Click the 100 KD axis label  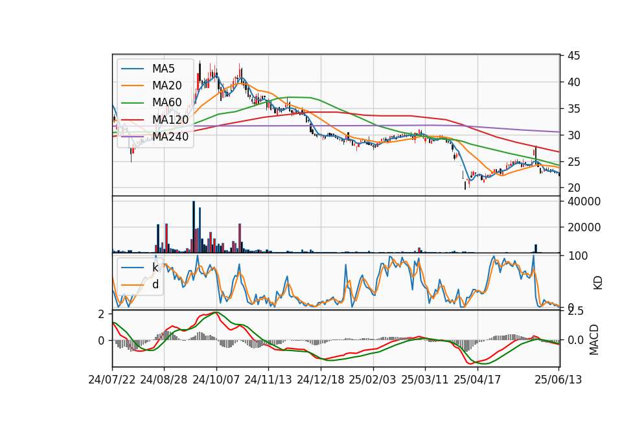[578, 256]
